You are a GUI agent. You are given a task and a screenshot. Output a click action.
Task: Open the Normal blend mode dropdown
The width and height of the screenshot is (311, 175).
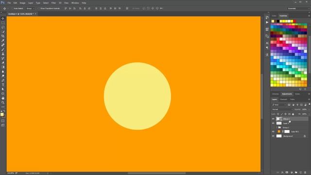coord(282,109)
